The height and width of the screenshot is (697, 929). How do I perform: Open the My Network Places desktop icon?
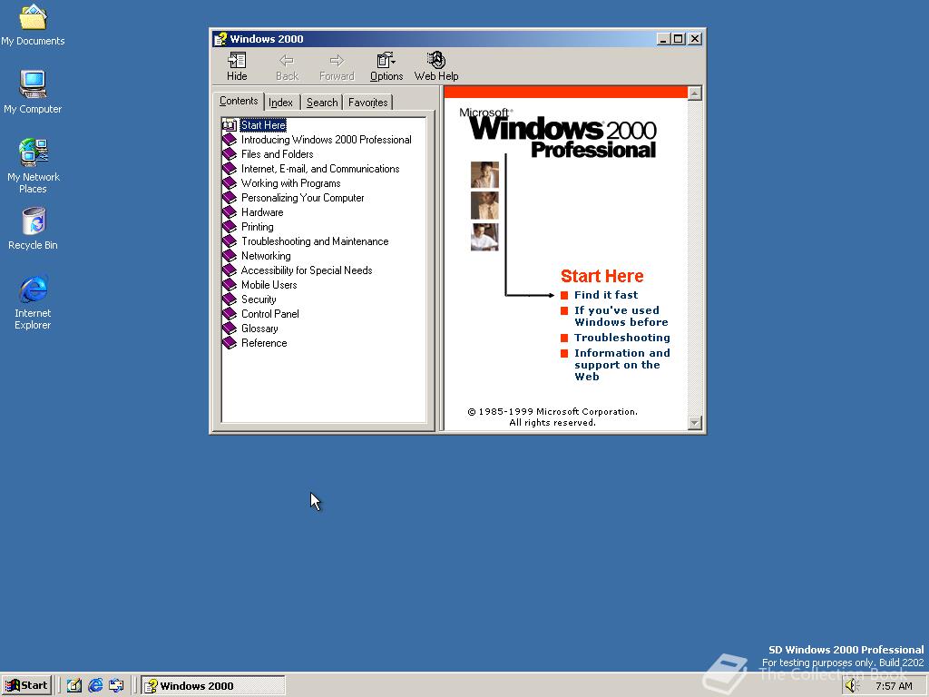coord(33,166)
